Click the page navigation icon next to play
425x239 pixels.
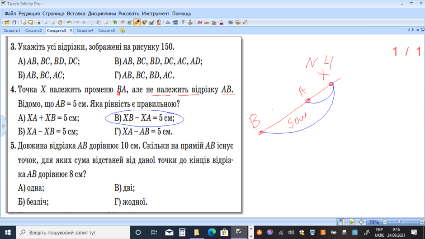(342, 222)
